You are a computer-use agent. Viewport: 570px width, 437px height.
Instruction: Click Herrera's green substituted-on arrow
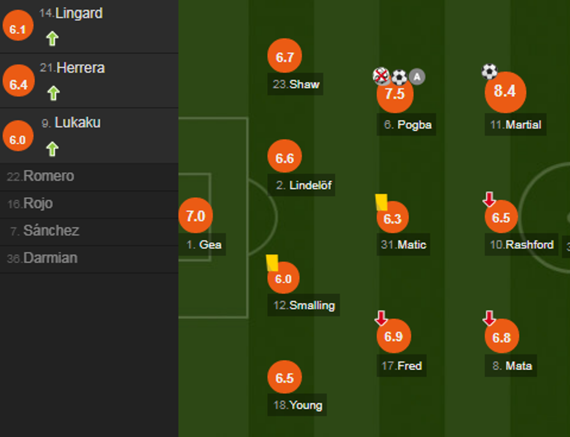point(53,93)
